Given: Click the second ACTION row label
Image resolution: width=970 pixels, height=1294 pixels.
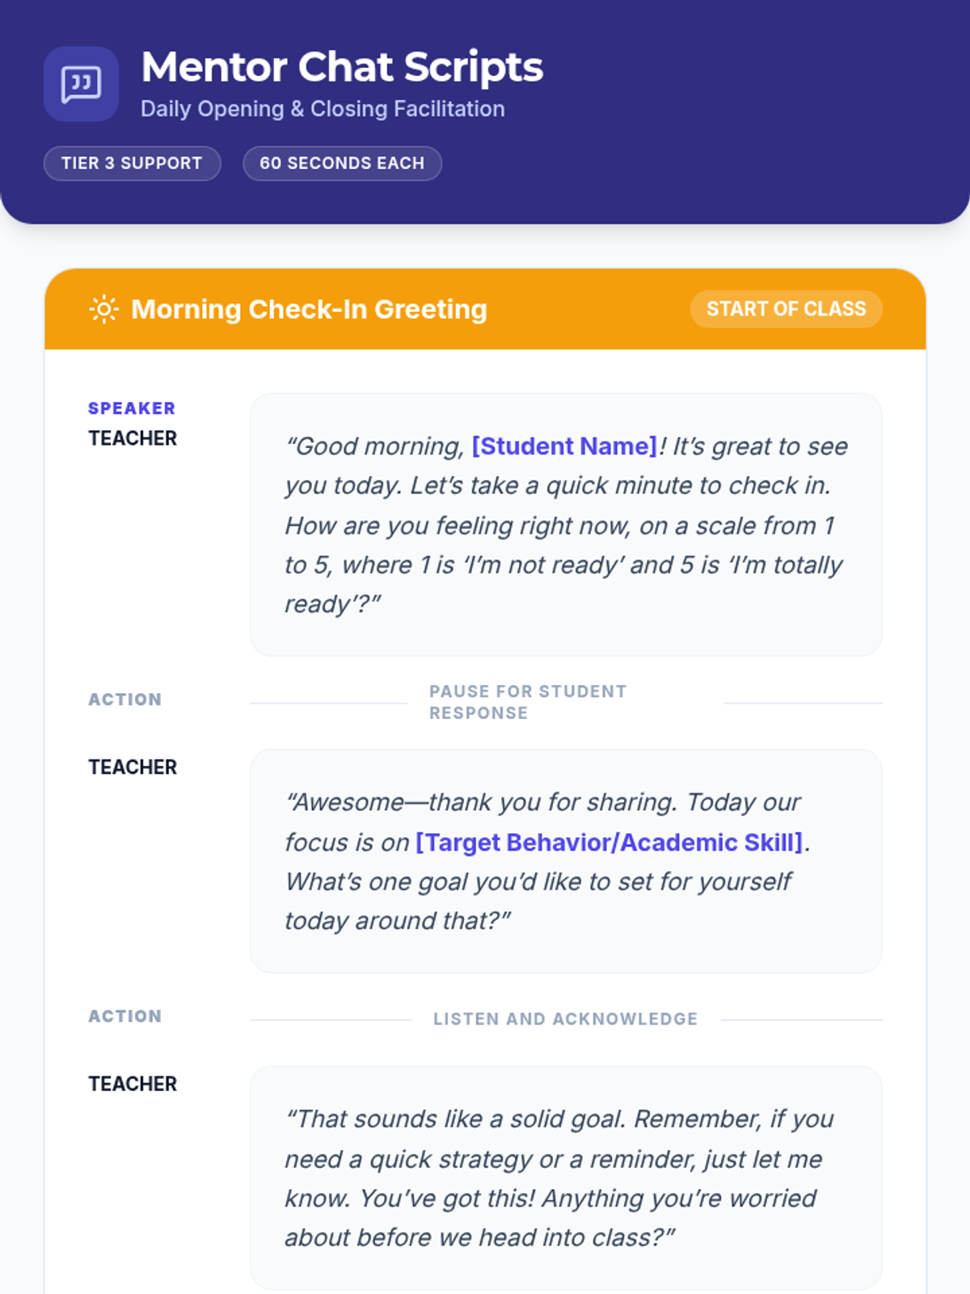Looking at the screenshot, I should [x=125, y=1017].
